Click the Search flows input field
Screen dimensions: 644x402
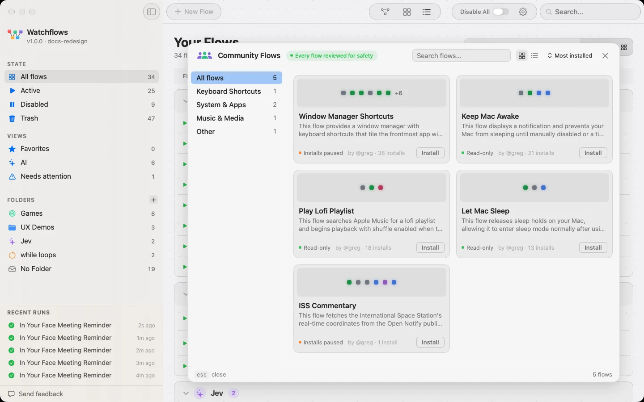coord(461,56)
